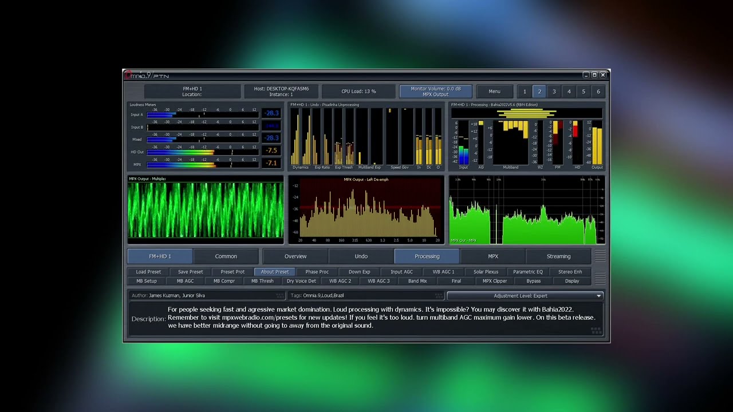The height and width of the screenshot is (412, 733).
Task: Click into the Tags field
Action: click(x=366, y=296)
